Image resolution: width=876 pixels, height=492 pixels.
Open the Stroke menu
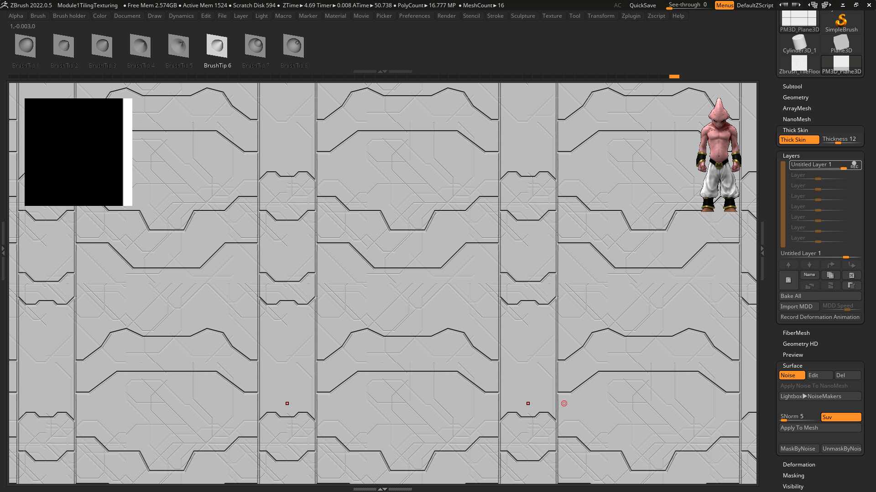495,16
